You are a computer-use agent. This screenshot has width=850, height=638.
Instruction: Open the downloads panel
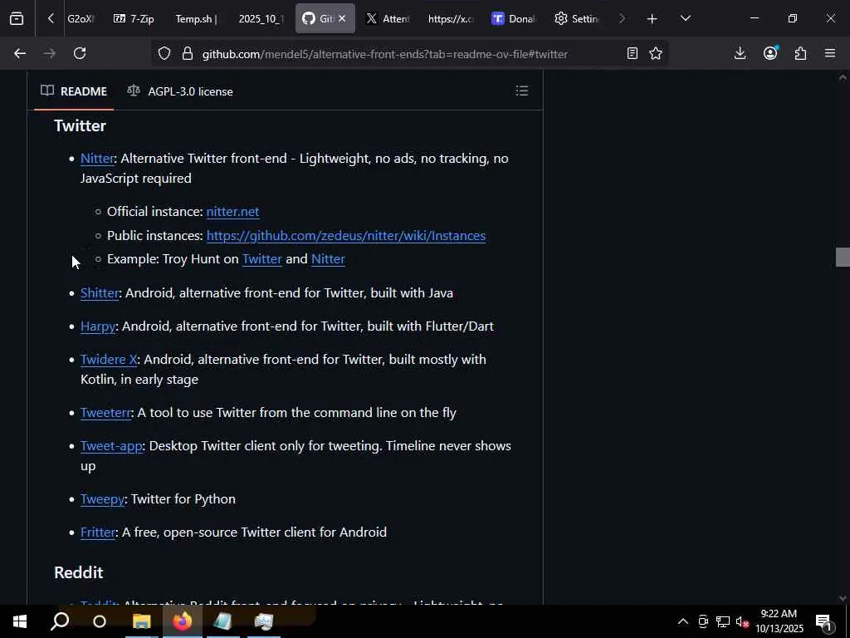[740, 53]
